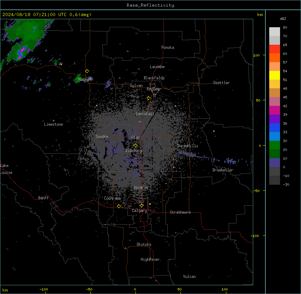Pick the slate purple 10-0 dBZ swatch

tap(274, 163)
